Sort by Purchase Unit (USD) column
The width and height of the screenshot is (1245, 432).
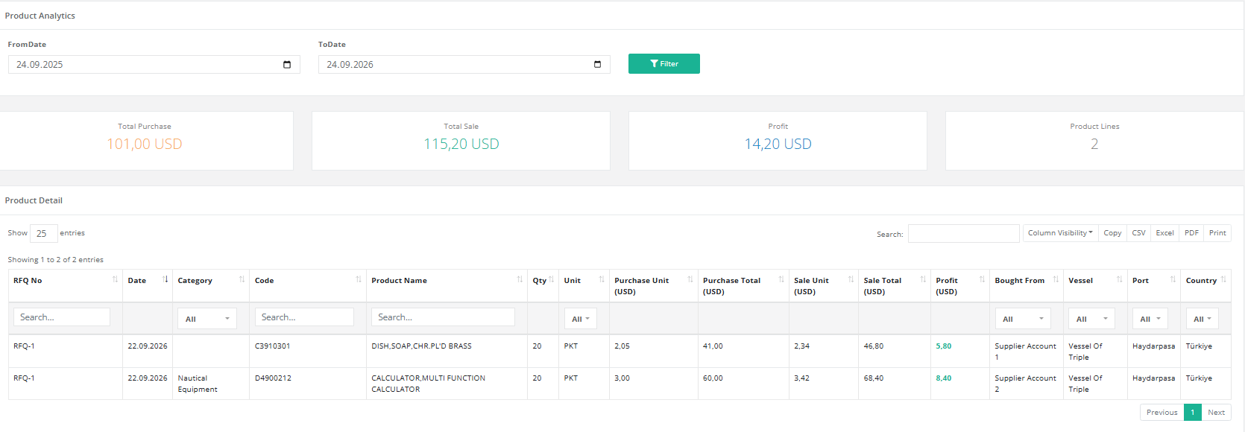(x=654, y=286)
